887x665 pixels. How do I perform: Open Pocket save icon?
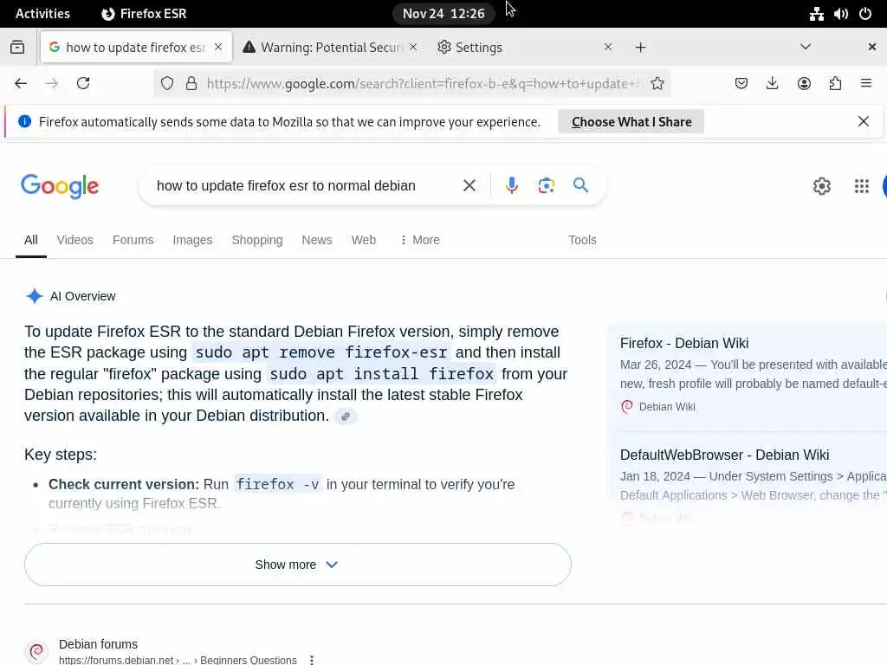click(741, 84)
